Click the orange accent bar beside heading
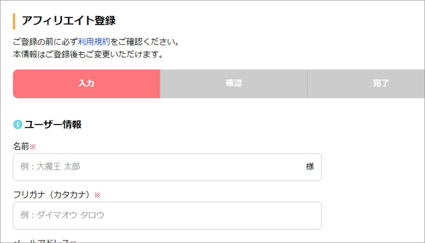Image resolution: width=425 pixels, height=243 pixels. click(x=14, y=21)
